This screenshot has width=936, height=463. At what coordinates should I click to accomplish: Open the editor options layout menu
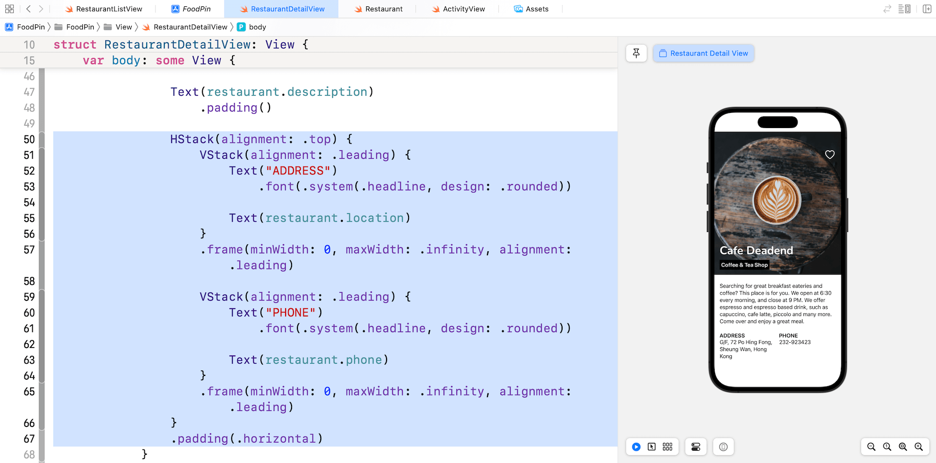pos(904,9)
